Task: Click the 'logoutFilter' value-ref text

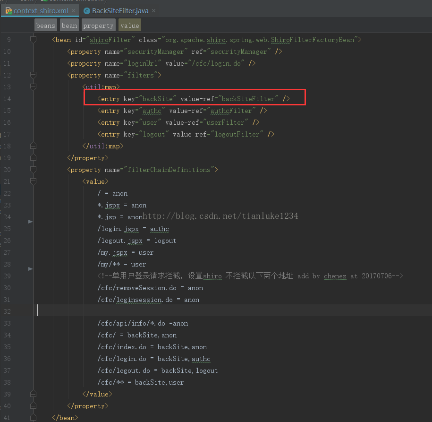Action: [237, 134]
